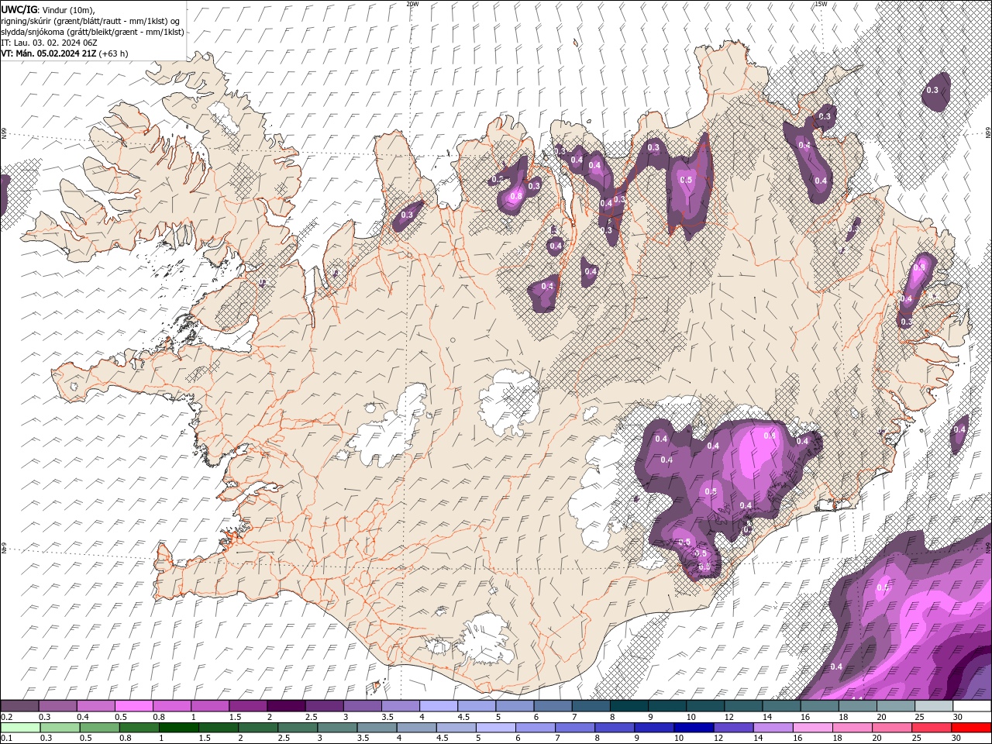992x744 pixels.
Task: Click the 30 white swatch ending snow scale
Action: point(972,706)
